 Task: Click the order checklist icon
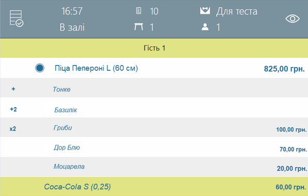click(17, 19)
